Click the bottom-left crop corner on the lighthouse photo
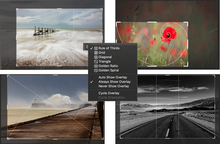This screenshot has width=220, height=144. (8, 138)
